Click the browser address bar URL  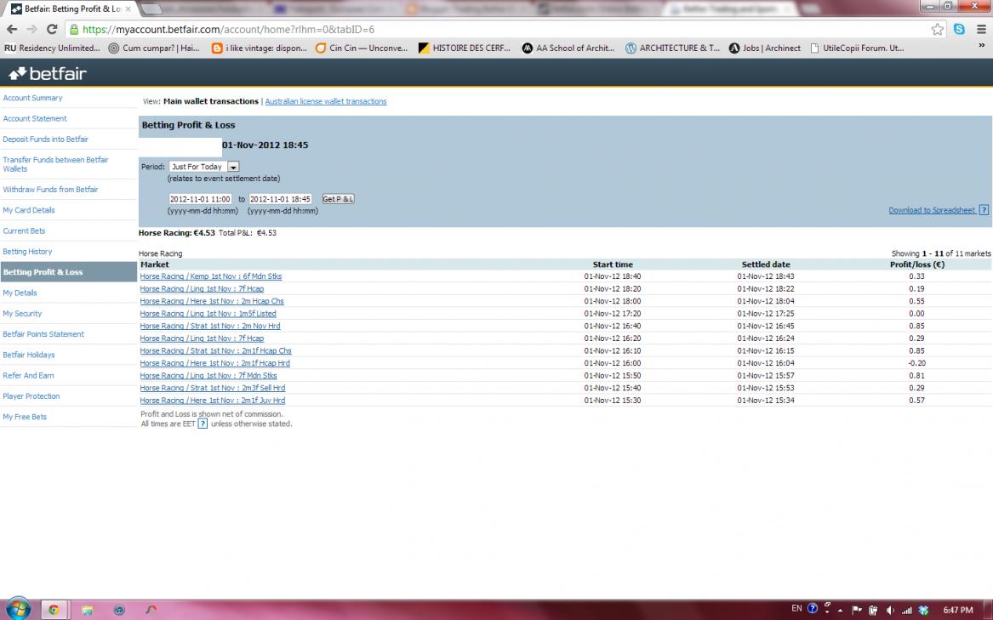(228, 29)
